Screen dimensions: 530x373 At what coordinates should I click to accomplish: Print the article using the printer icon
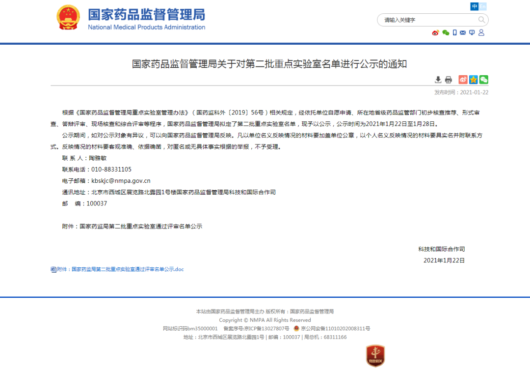(448, 80)
